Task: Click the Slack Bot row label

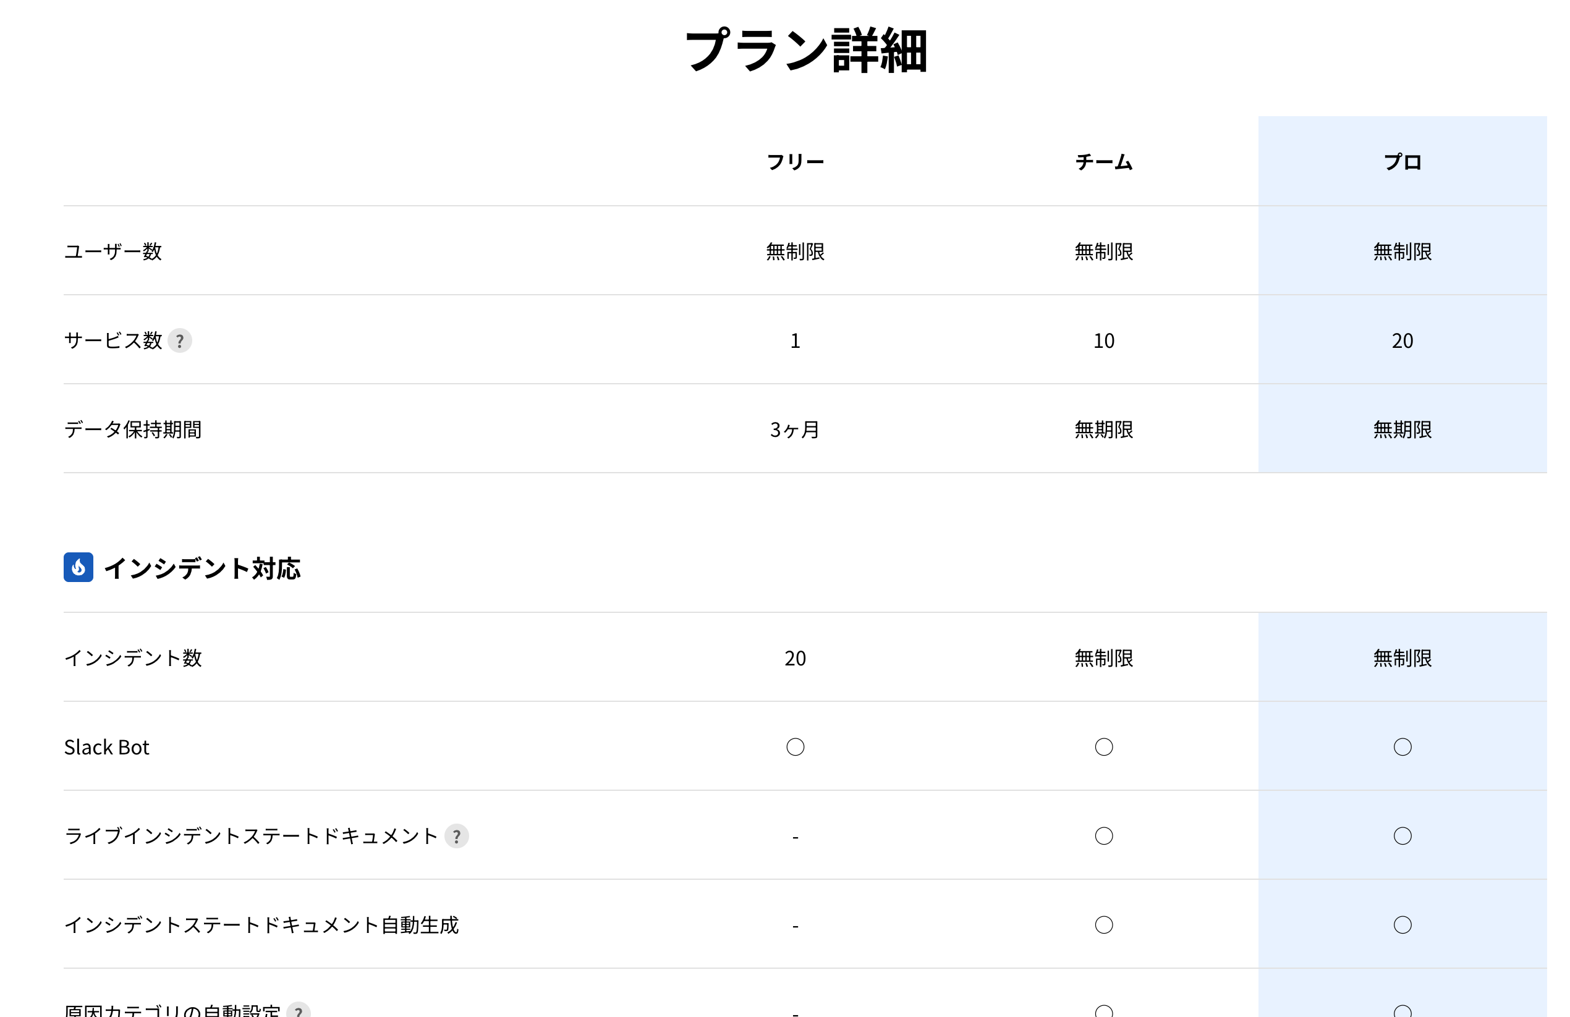Action: (x=107, y=747)
